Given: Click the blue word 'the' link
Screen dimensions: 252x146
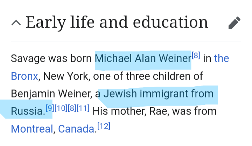Looking at the screenshot, I should pos(222,58).
